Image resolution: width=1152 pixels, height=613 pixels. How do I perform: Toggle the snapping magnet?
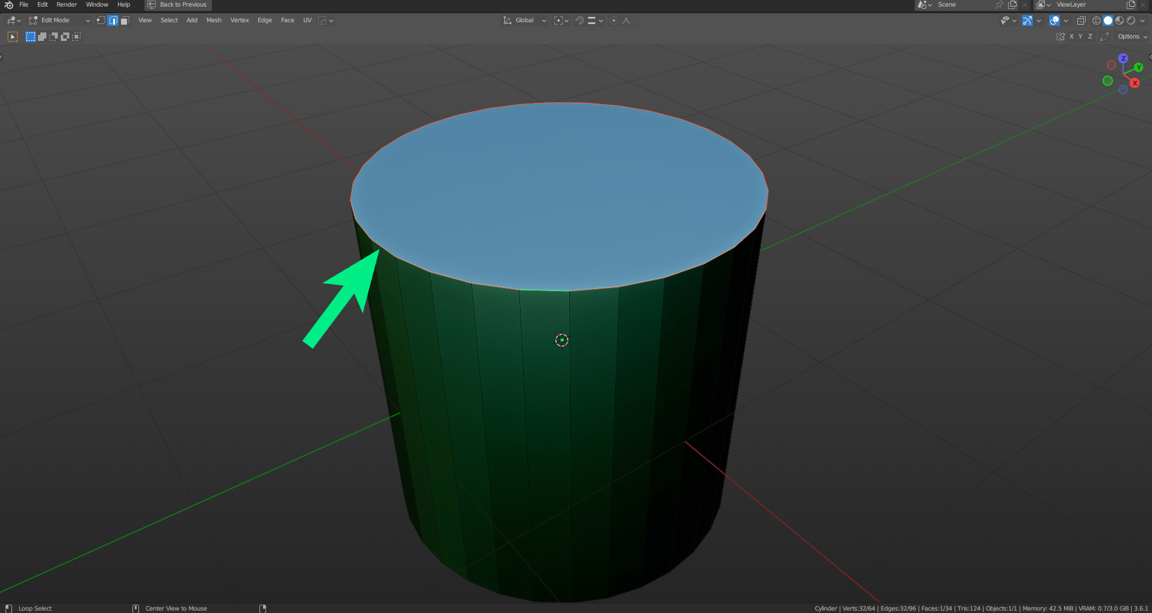[x=579, y=20]
